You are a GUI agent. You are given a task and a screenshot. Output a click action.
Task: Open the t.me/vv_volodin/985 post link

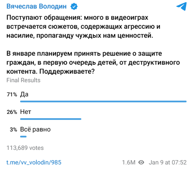(x=34, y=162)
